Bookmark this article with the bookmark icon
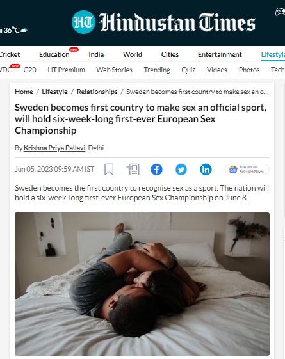The height and width of the screenshot is (359, 285). point(109,170)
